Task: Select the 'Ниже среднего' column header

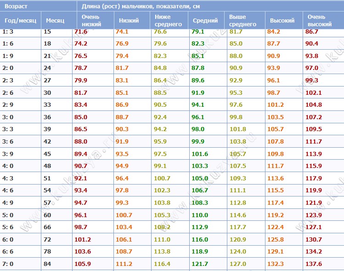Action: [169, 20]
